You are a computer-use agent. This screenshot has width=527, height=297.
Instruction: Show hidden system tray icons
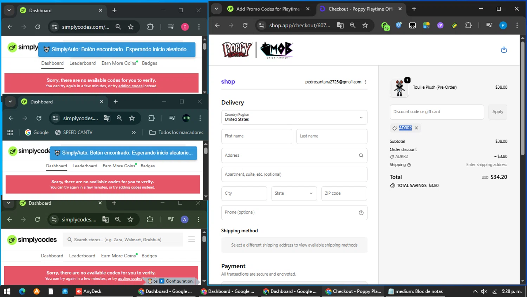pos(475,291)
